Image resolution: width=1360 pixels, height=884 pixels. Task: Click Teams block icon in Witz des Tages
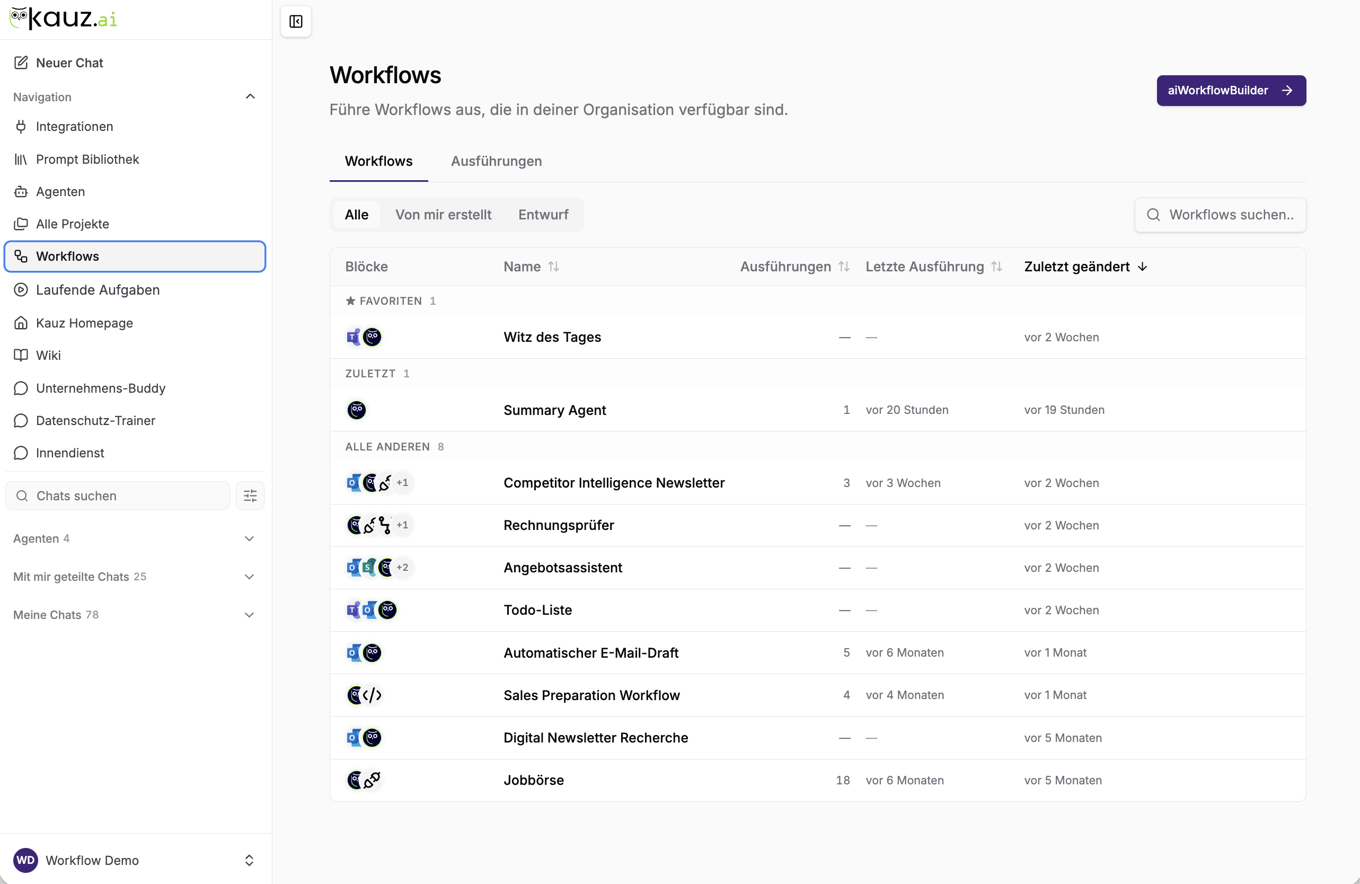tap(354, 337)
